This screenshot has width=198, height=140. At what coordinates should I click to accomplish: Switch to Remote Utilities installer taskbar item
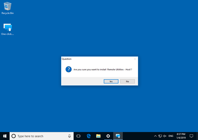118,136
